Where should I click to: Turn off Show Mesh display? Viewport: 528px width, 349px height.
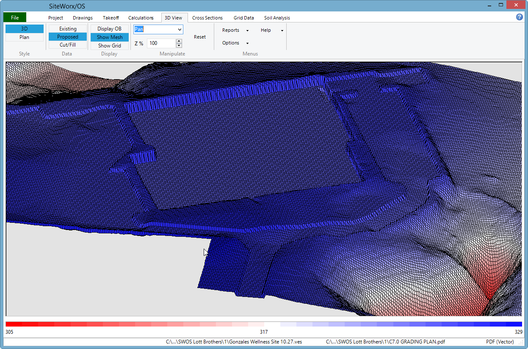click(x=109, y=37)
